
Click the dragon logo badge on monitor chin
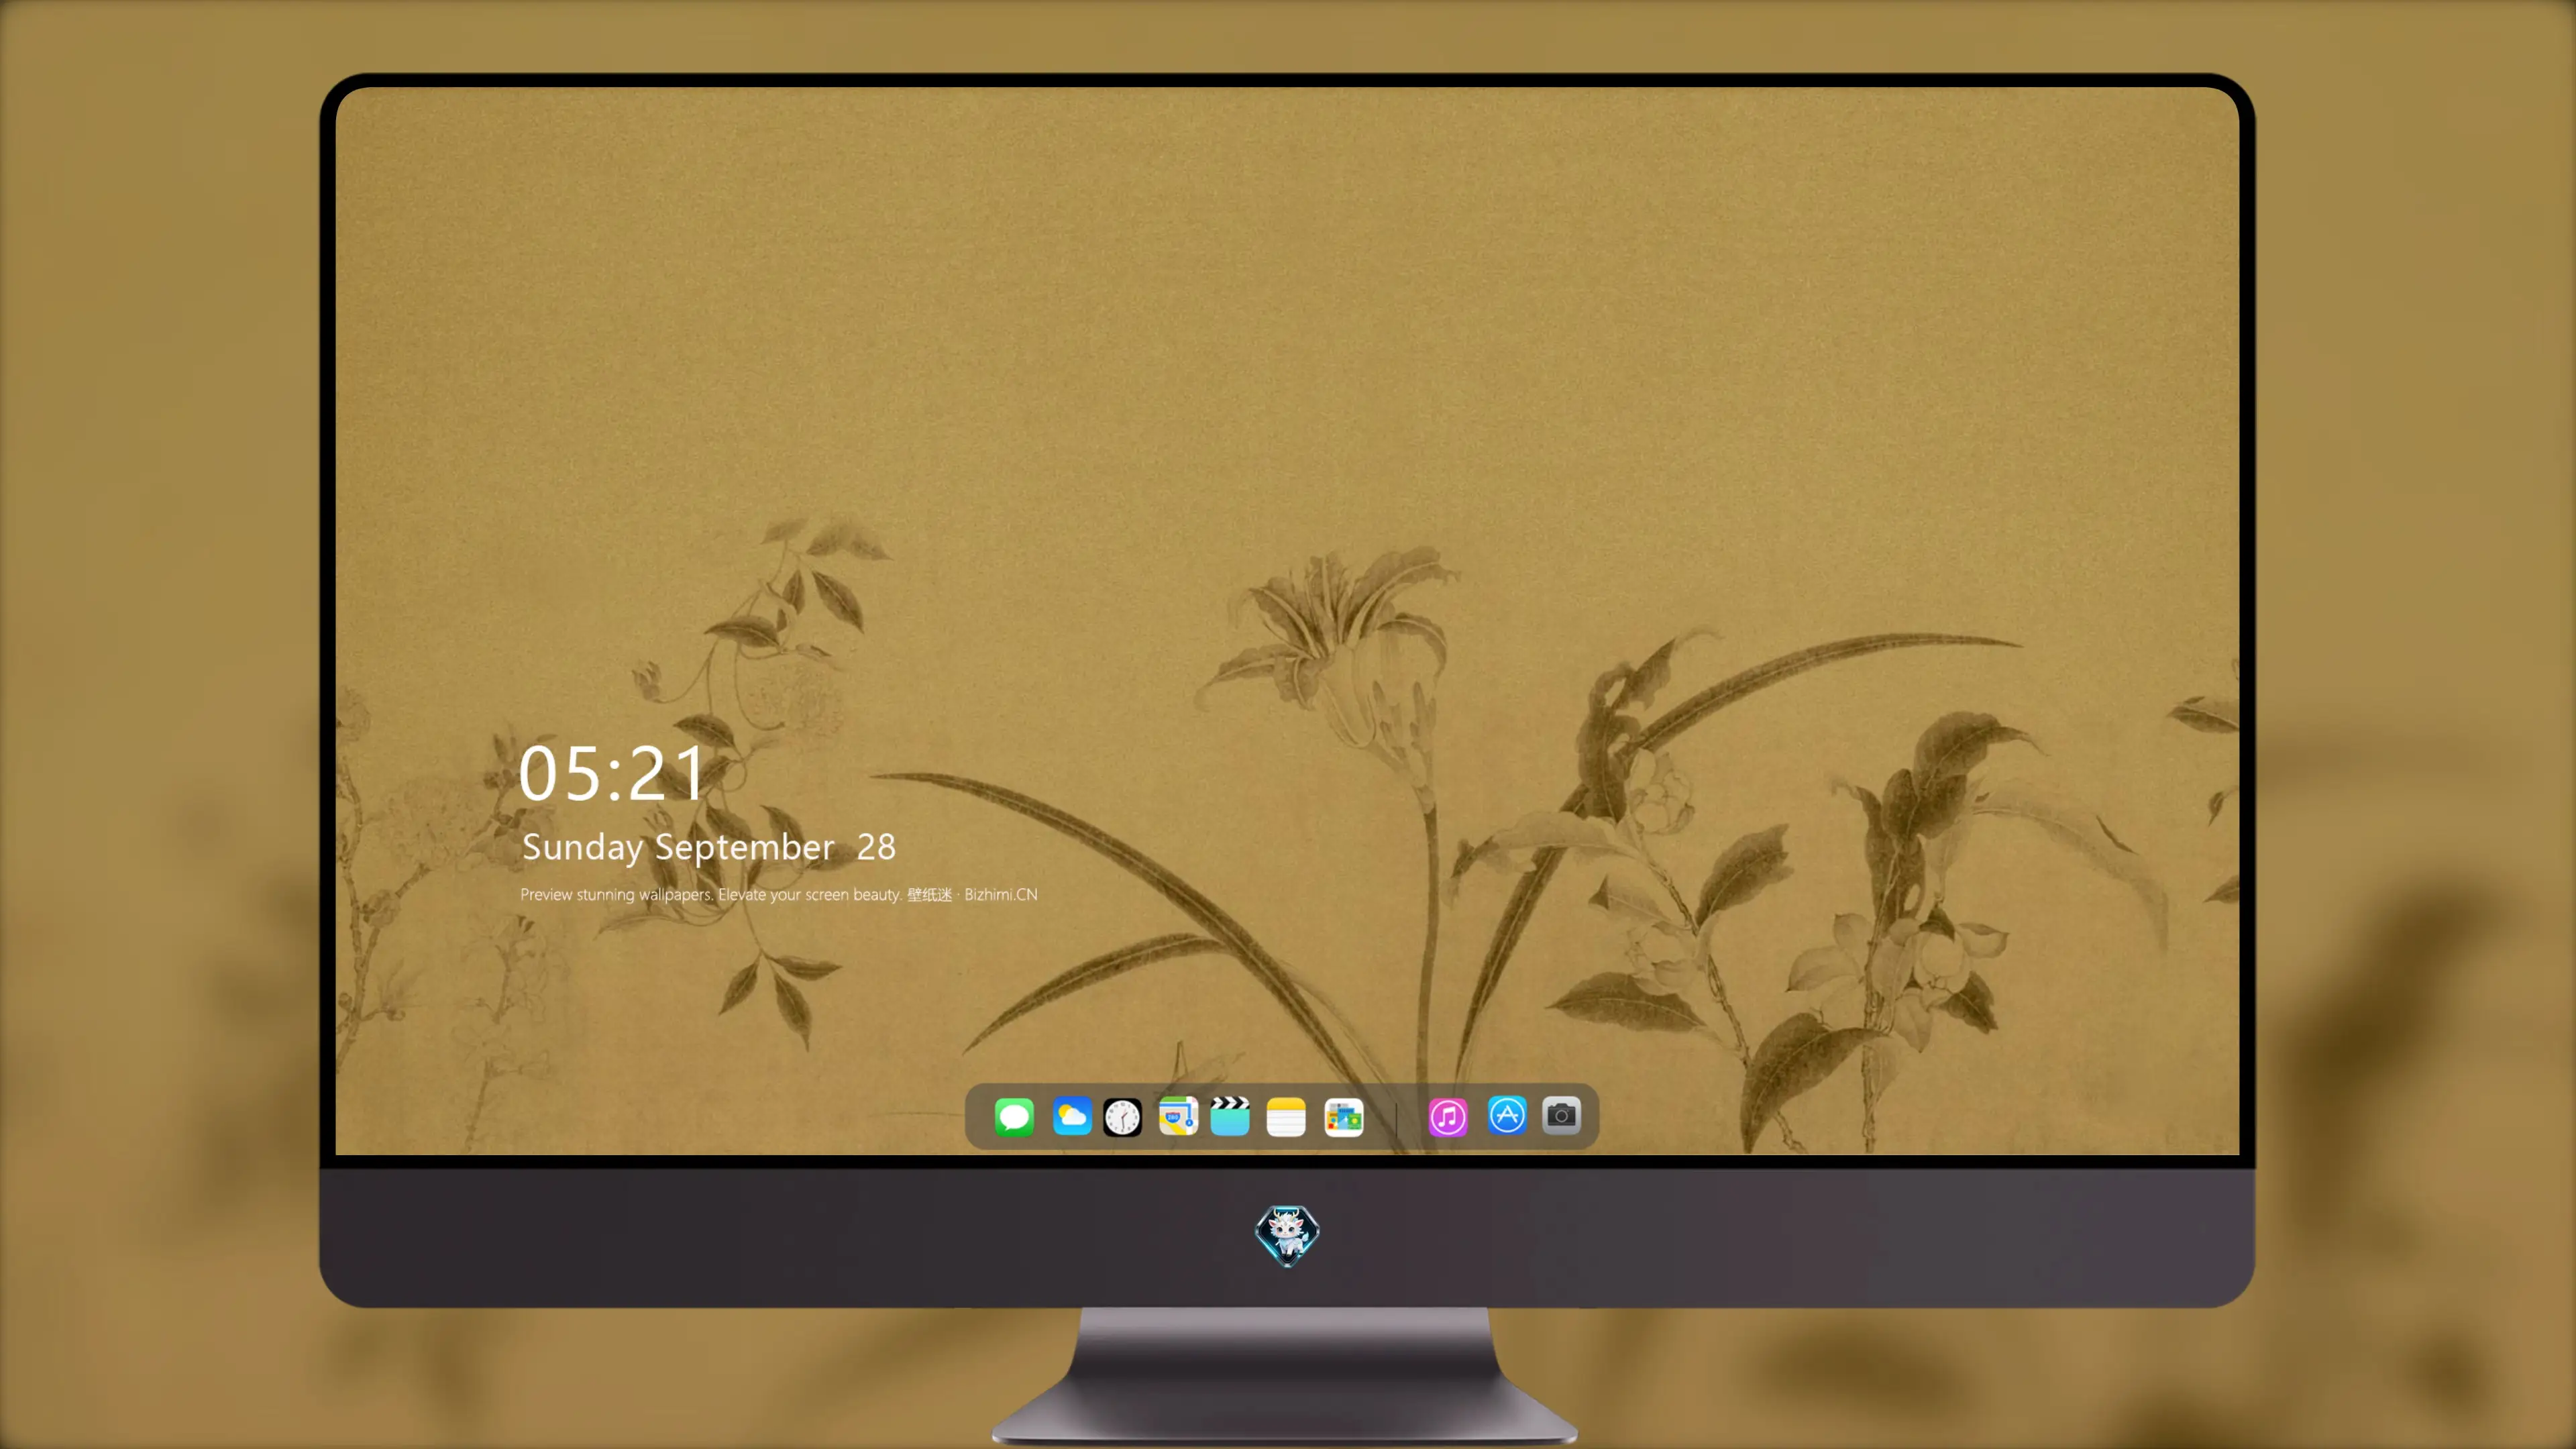pyautogui.click(x=1287, y=1235)
